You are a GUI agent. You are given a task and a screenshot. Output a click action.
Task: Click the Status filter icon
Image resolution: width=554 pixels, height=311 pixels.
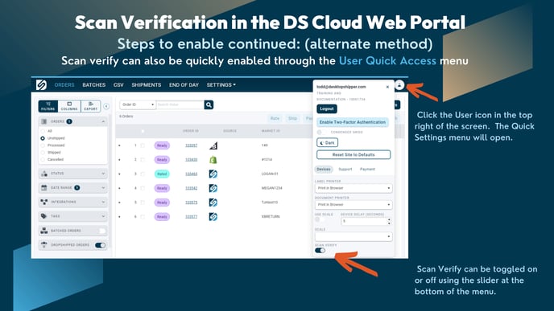pos(44,174)
